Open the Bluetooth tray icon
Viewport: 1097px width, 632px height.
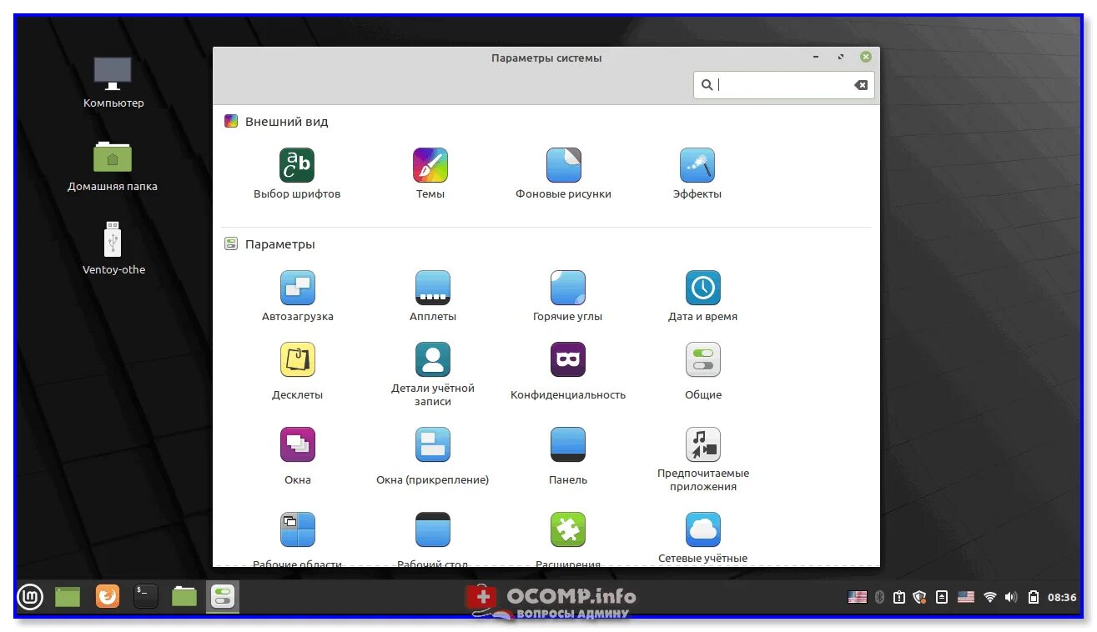[878, 597]
